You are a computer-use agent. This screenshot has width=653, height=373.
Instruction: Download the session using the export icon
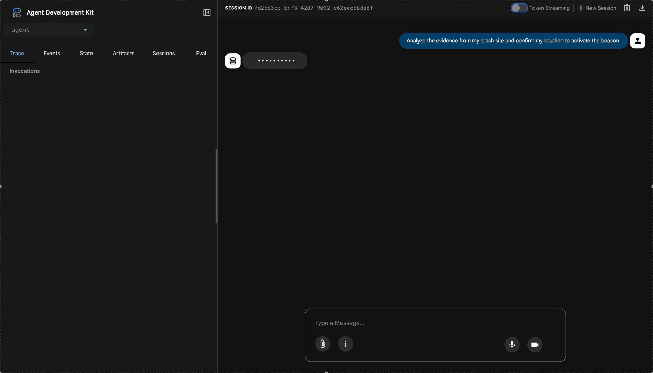[x=642, y=8]
